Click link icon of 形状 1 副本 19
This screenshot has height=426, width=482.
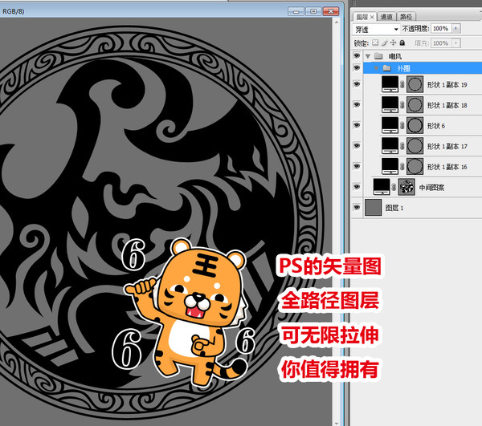[x=402, y=85]
